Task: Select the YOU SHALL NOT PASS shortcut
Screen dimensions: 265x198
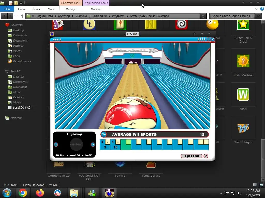Action: coord(89,171)
